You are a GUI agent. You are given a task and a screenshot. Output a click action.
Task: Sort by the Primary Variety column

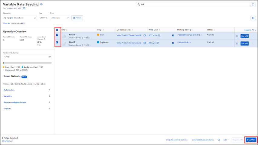[x=185, y=30]
